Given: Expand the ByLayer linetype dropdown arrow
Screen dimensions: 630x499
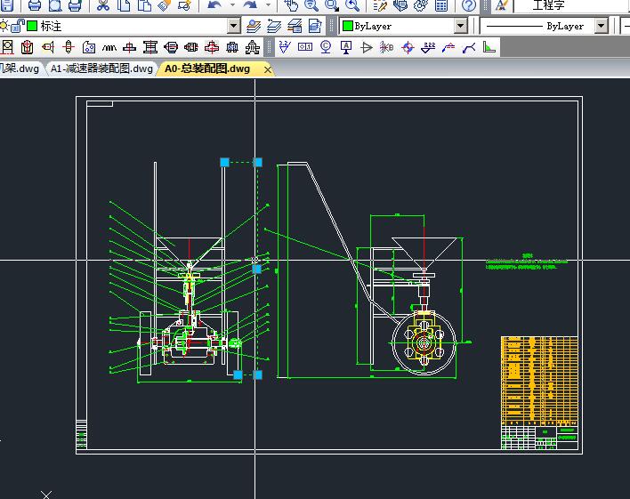Looking at the screenshot, I should click(x=601, y=26).
